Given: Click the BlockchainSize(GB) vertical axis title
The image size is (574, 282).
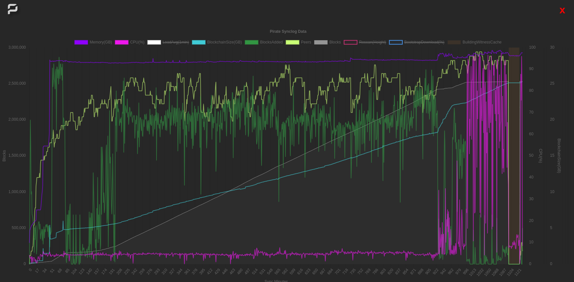Looking at the screenshot, I should (x=559, y=156).
